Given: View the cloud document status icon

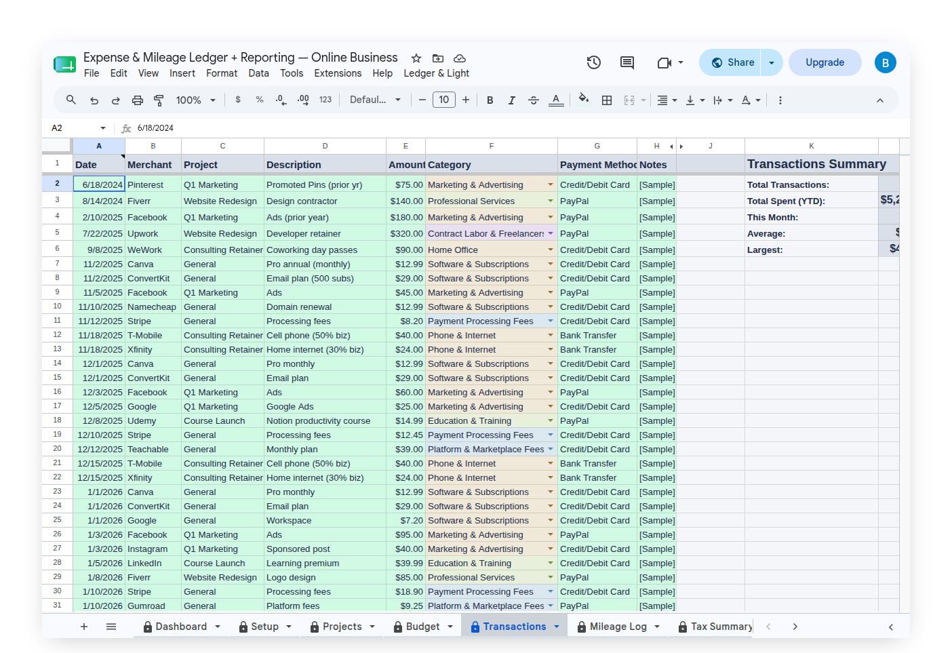Looking at the screenshot, I should [460, 58].
